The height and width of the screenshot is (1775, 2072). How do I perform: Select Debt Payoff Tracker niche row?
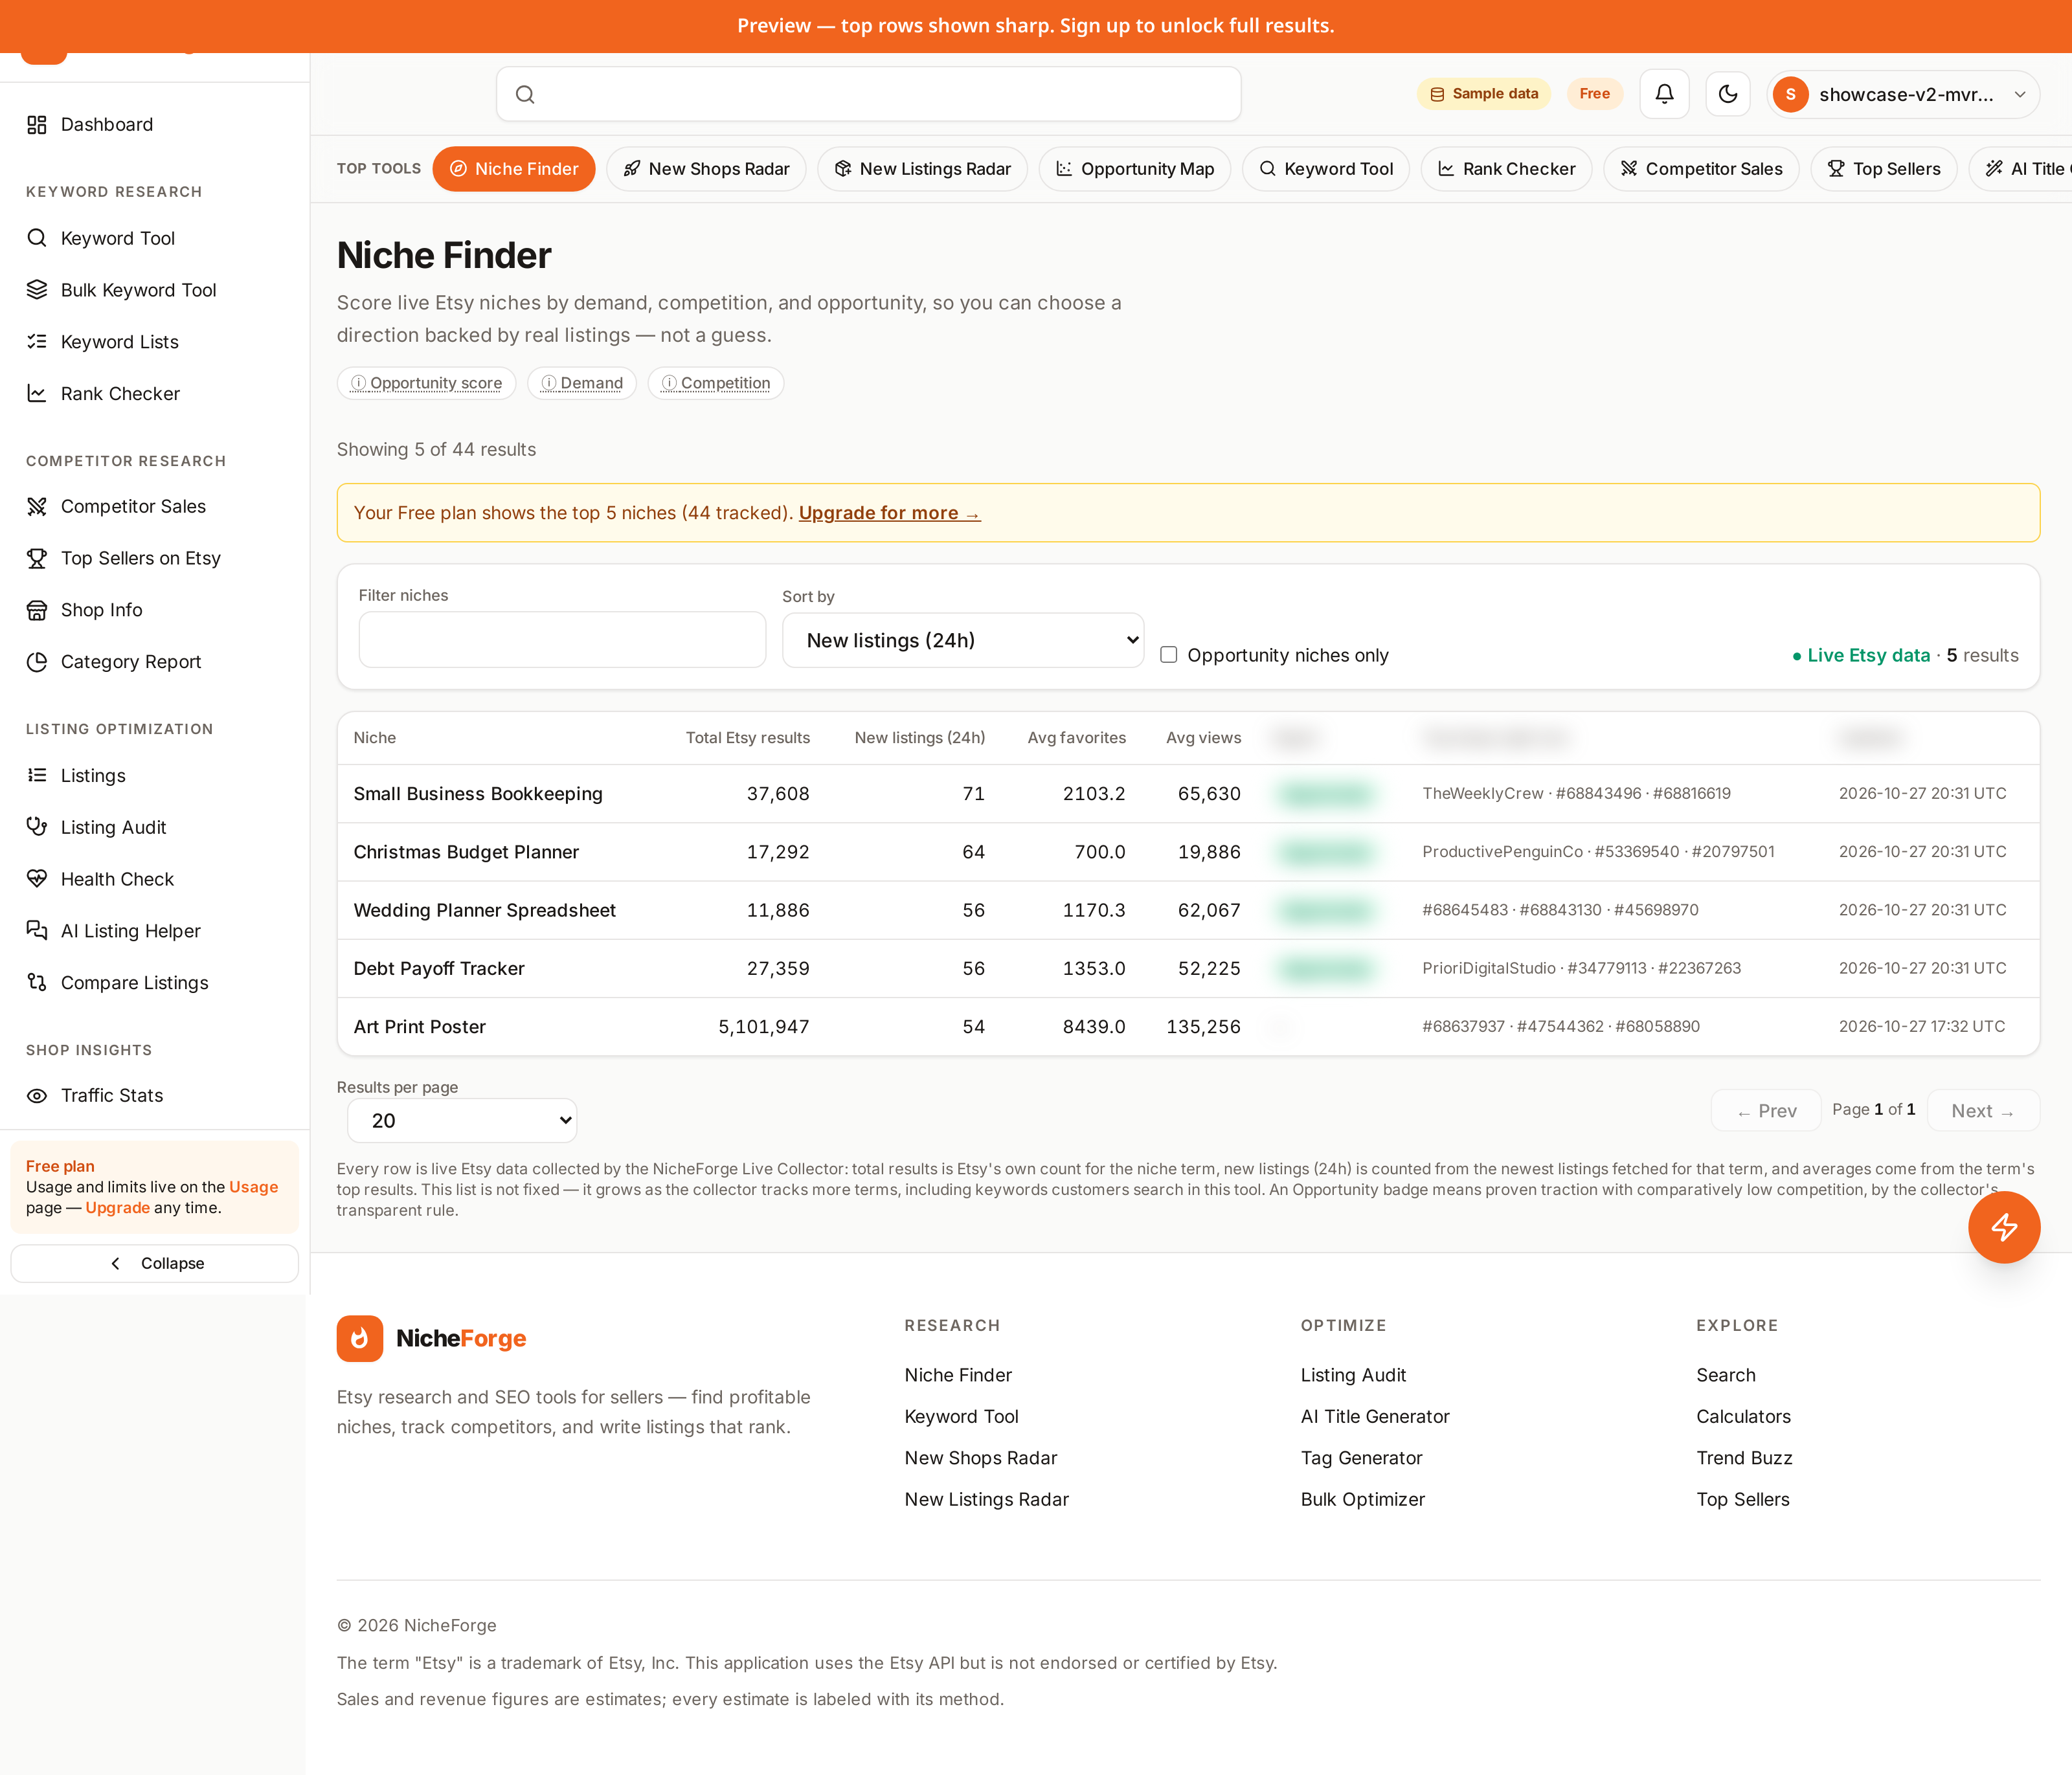point(1188,968)
